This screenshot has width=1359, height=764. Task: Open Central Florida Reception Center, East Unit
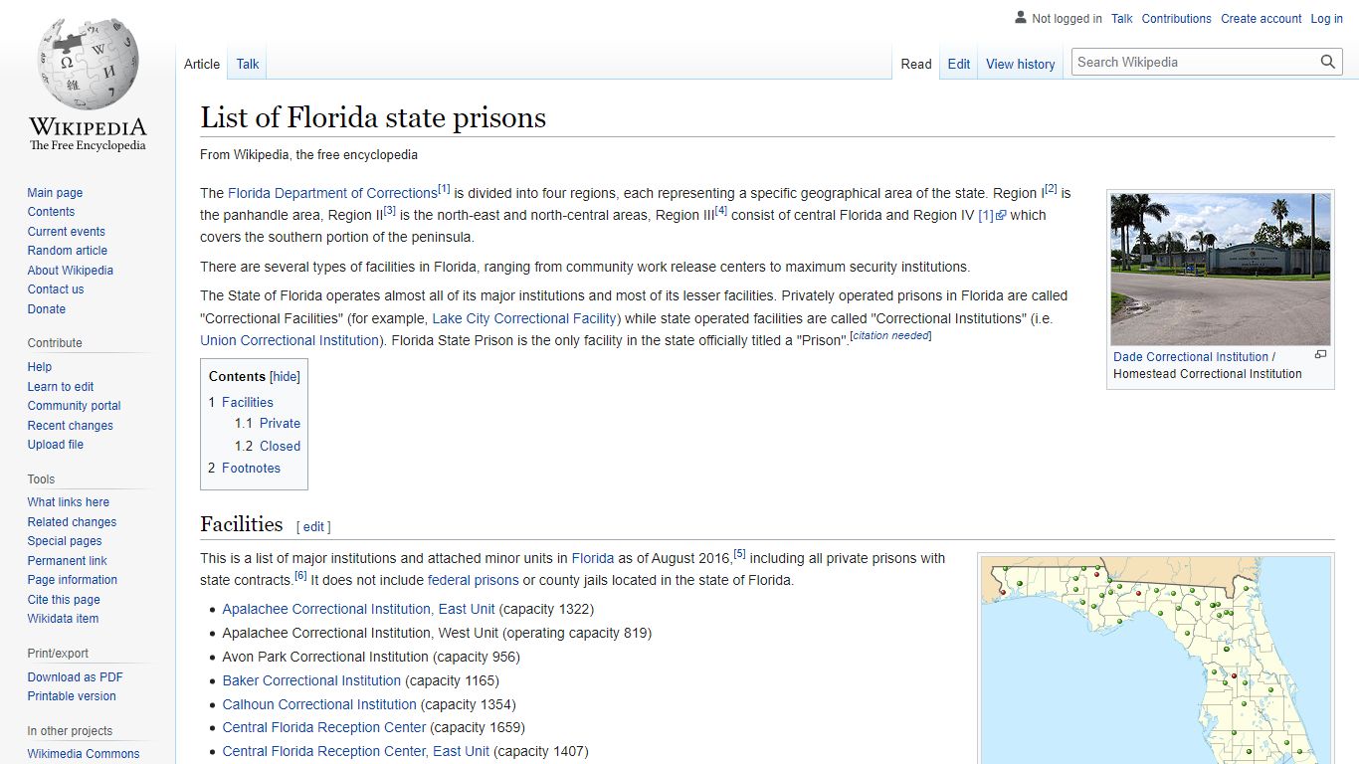(356, 751)
